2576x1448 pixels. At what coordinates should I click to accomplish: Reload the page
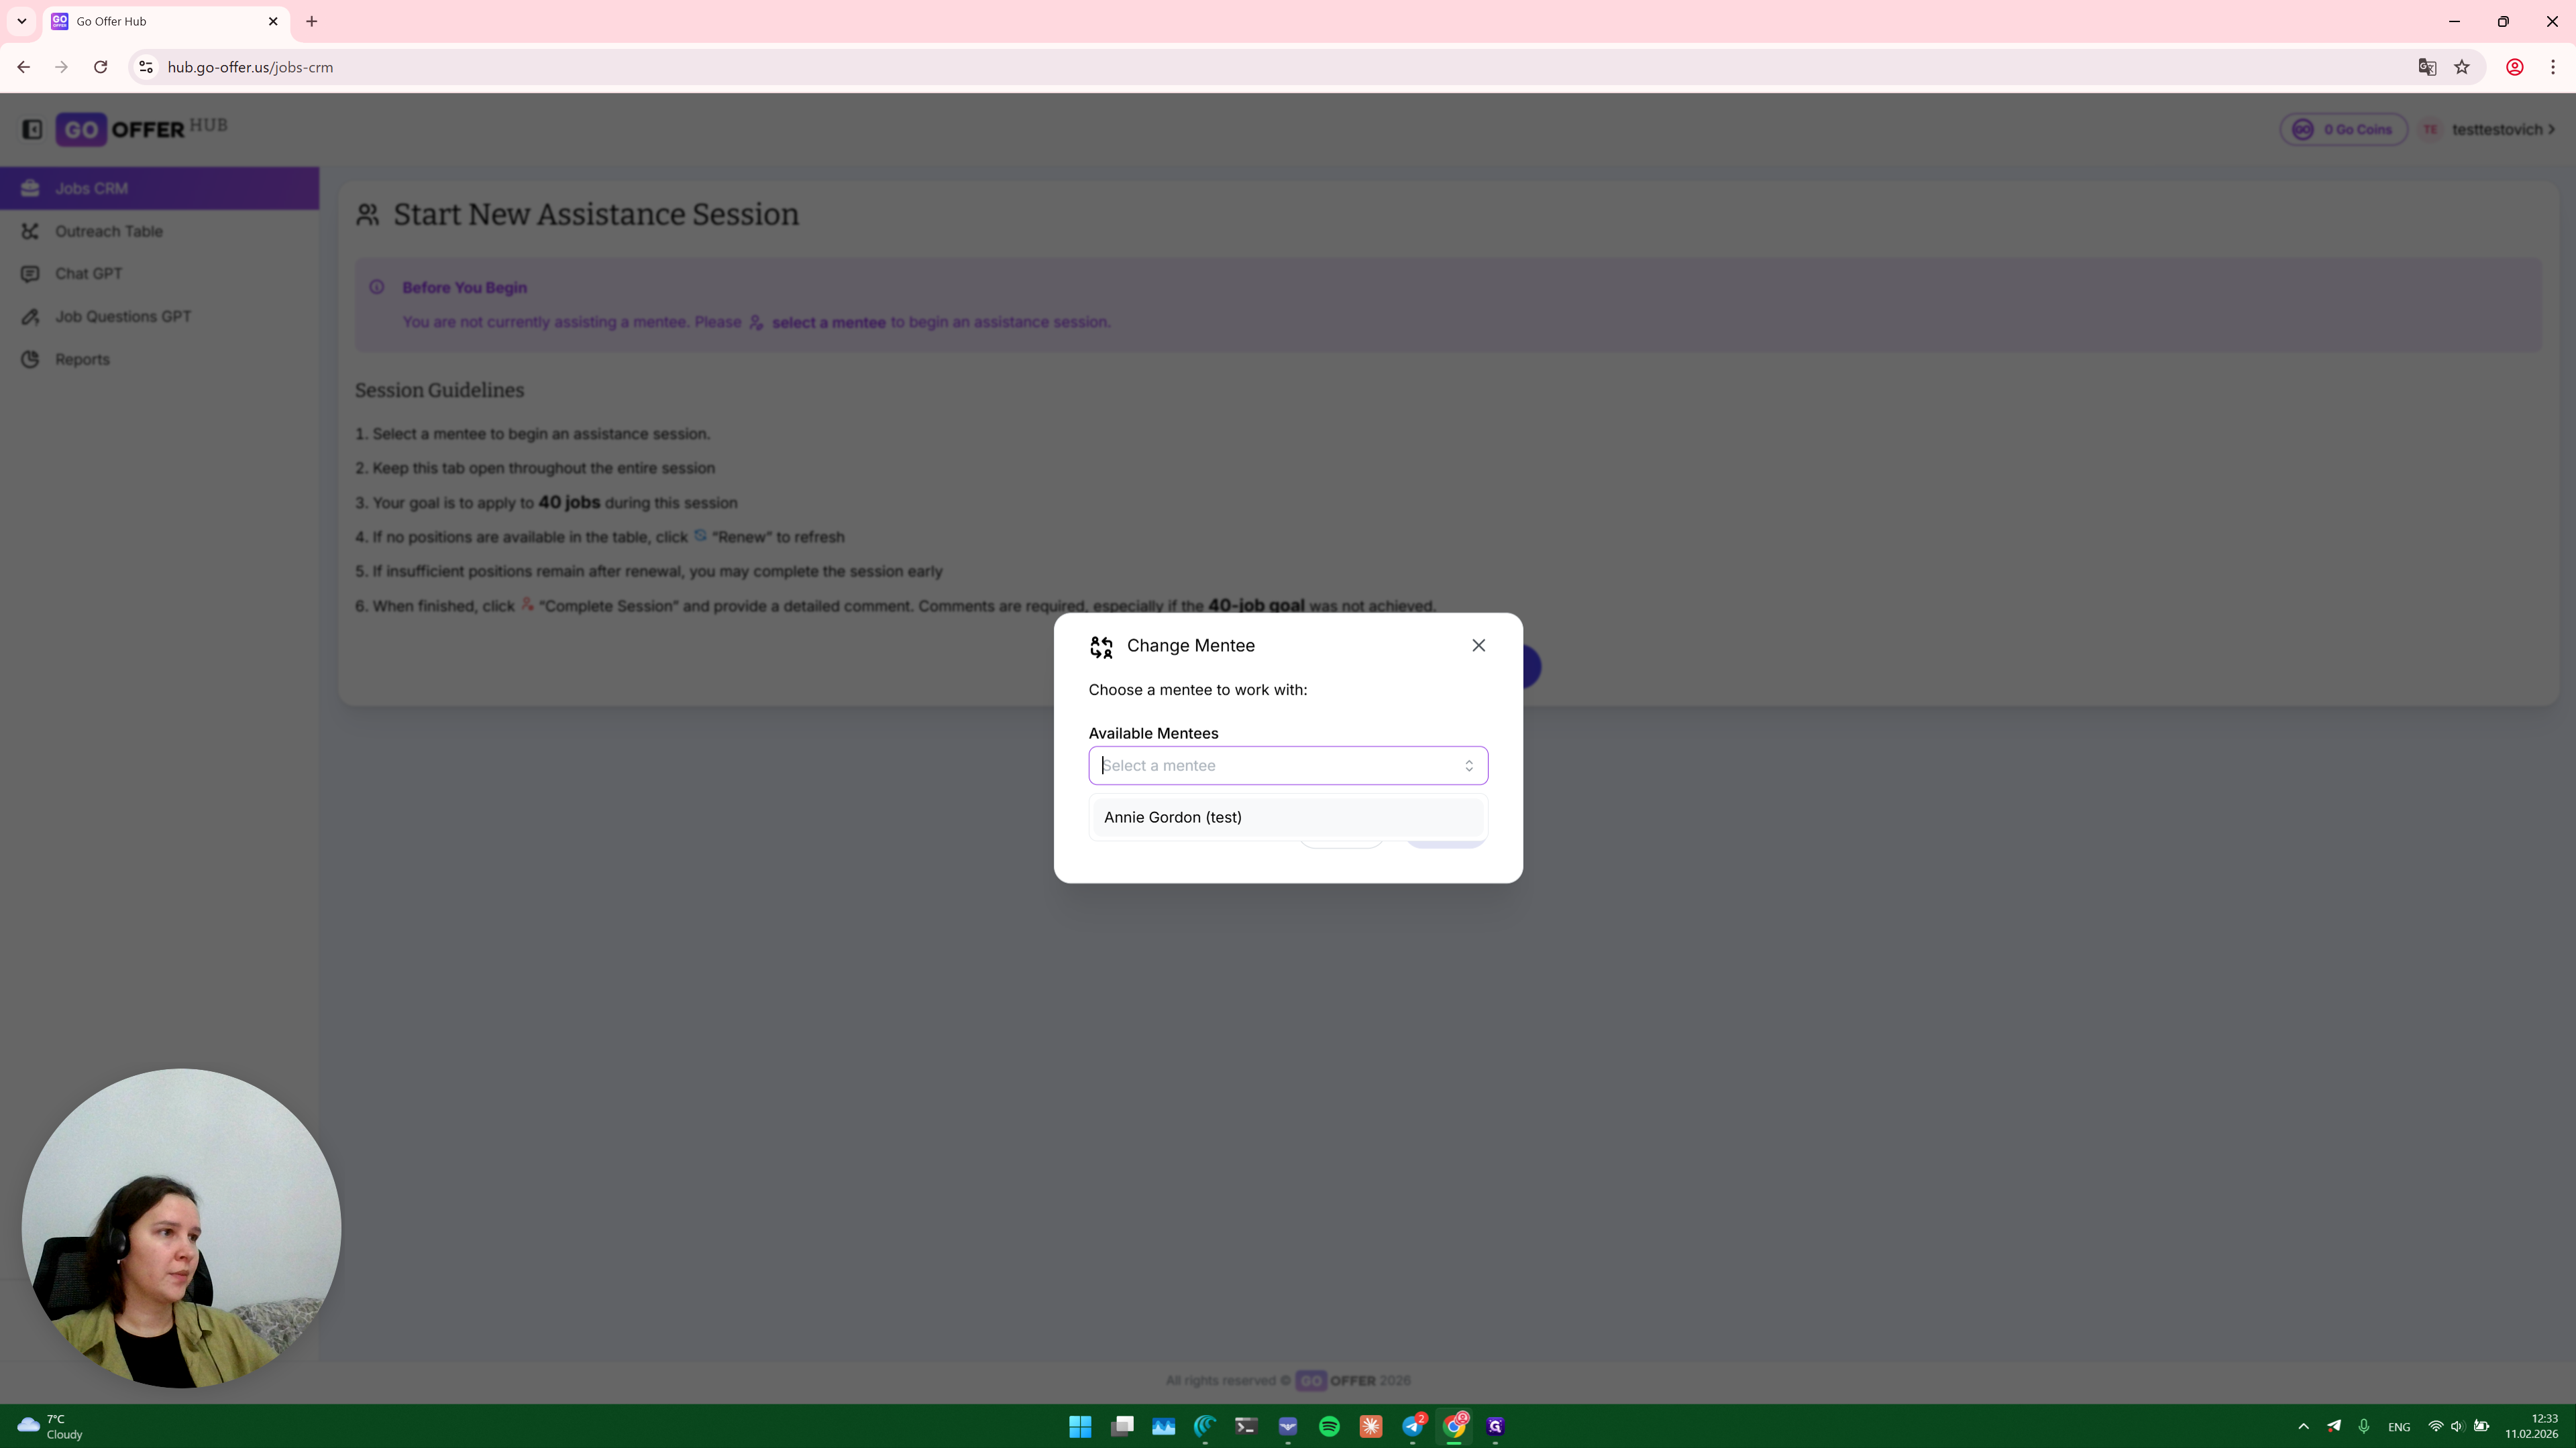pyautogui.click(x=100, y=67)
